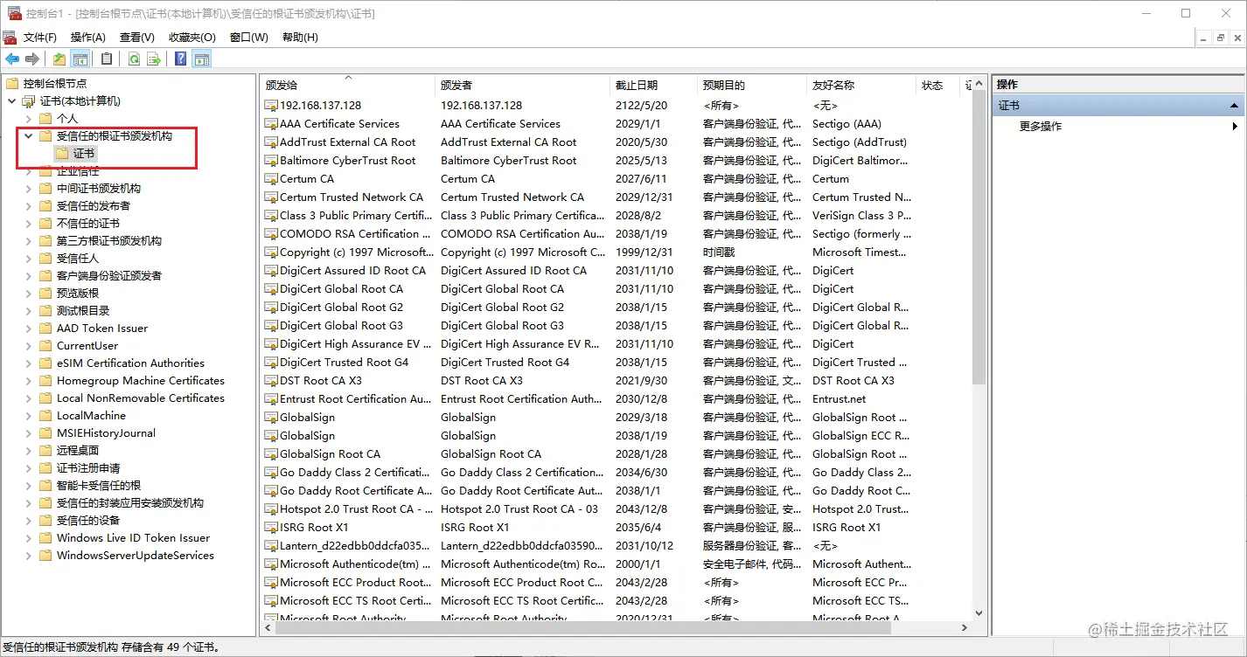Expand the 受信任的发布者 tree node
Image resolution: width=1247 pixels, height=657 pixels.
(29, 206)
